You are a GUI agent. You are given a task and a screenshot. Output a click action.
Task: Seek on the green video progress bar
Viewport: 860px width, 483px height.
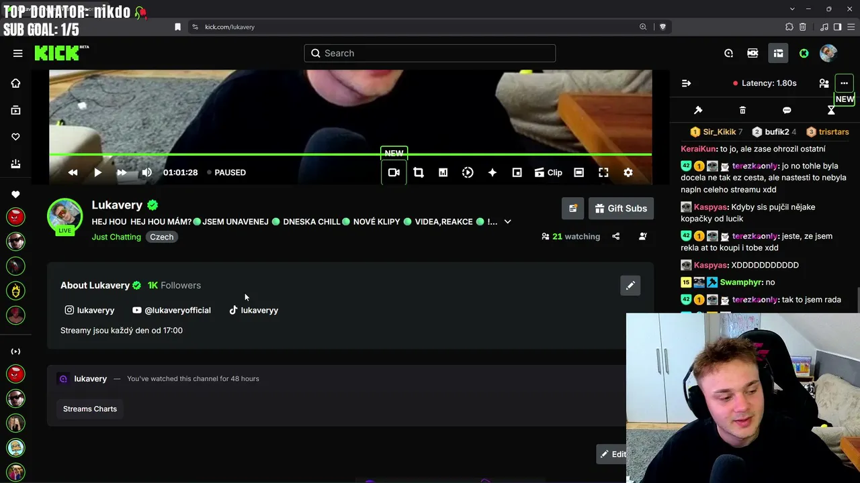(350, 155)
